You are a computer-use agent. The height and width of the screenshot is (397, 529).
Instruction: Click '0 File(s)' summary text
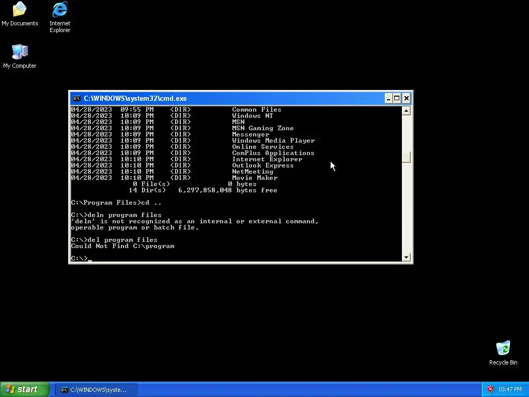click(x=151, y=184)
